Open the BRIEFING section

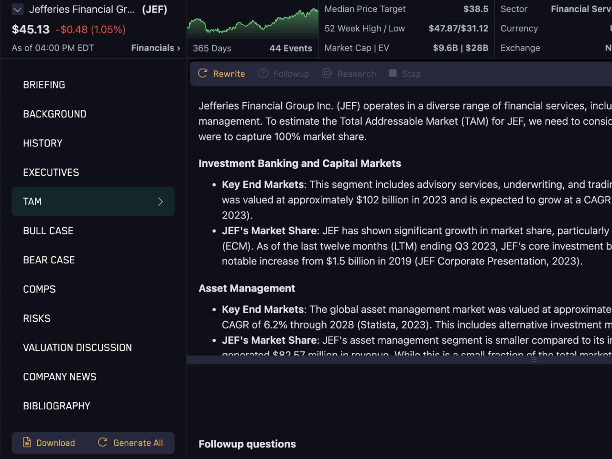tap(93, 85)
